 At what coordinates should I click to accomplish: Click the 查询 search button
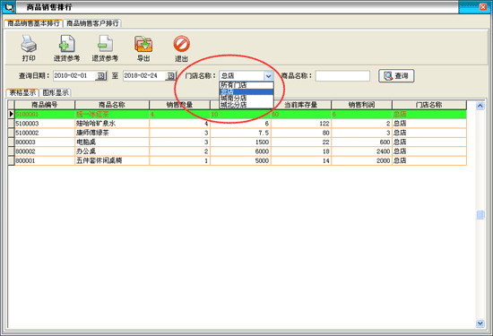[396, 76]
